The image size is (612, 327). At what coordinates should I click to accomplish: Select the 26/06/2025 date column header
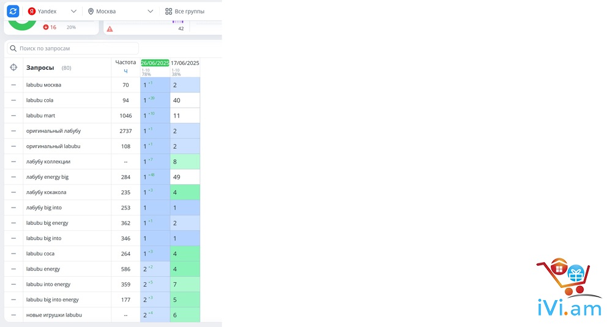(x=155, y=63)
